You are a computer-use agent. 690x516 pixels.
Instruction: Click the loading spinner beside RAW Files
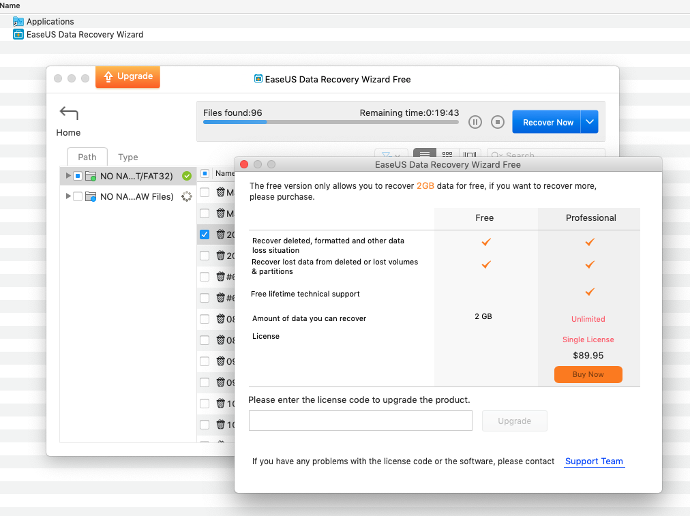point(187,196)
